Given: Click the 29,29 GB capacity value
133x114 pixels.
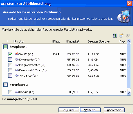Looking at the screenshot, I should 73,70.
